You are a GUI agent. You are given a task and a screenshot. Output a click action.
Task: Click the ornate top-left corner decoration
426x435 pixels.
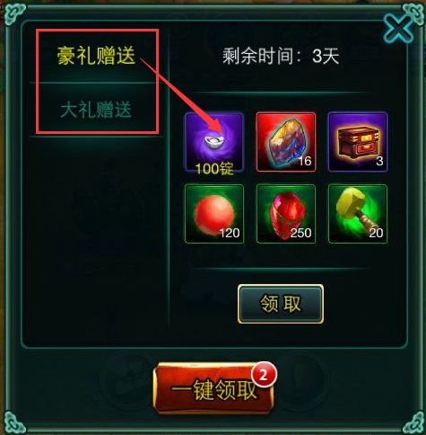pyautogui.click(x=15, y=14)
